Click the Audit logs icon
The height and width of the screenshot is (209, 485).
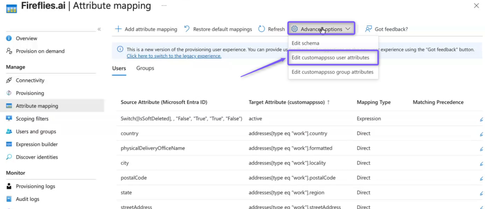(x=9, y=199)
